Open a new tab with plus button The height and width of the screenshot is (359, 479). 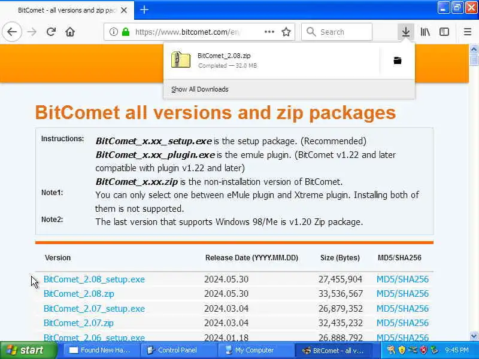(x=144, y=10)
